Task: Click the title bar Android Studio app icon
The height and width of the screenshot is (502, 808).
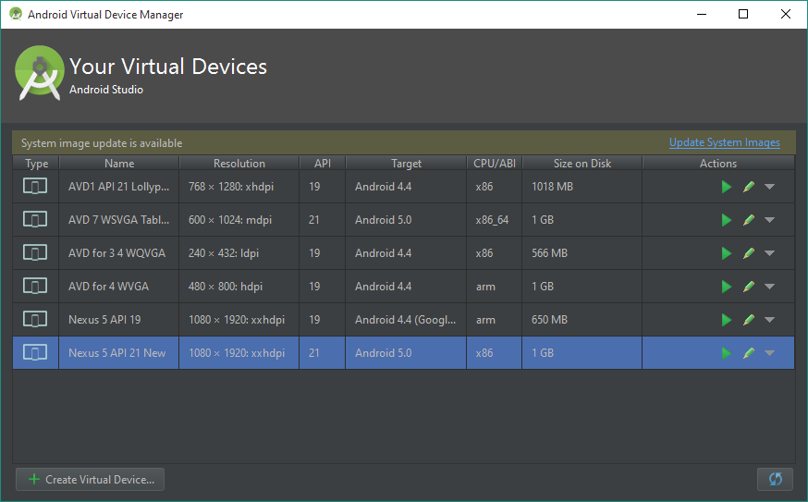Action: coord(16,14)
